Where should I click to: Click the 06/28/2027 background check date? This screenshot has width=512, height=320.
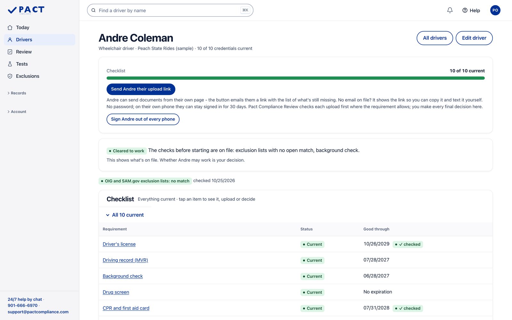click(x=376, y=276)
